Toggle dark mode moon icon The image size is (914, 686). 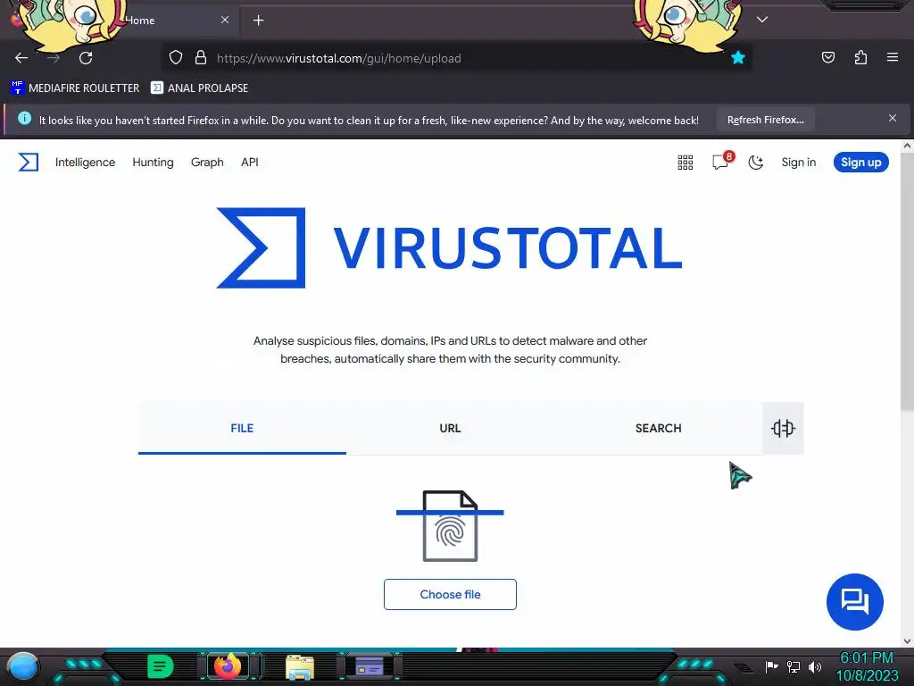pos(756,163)
